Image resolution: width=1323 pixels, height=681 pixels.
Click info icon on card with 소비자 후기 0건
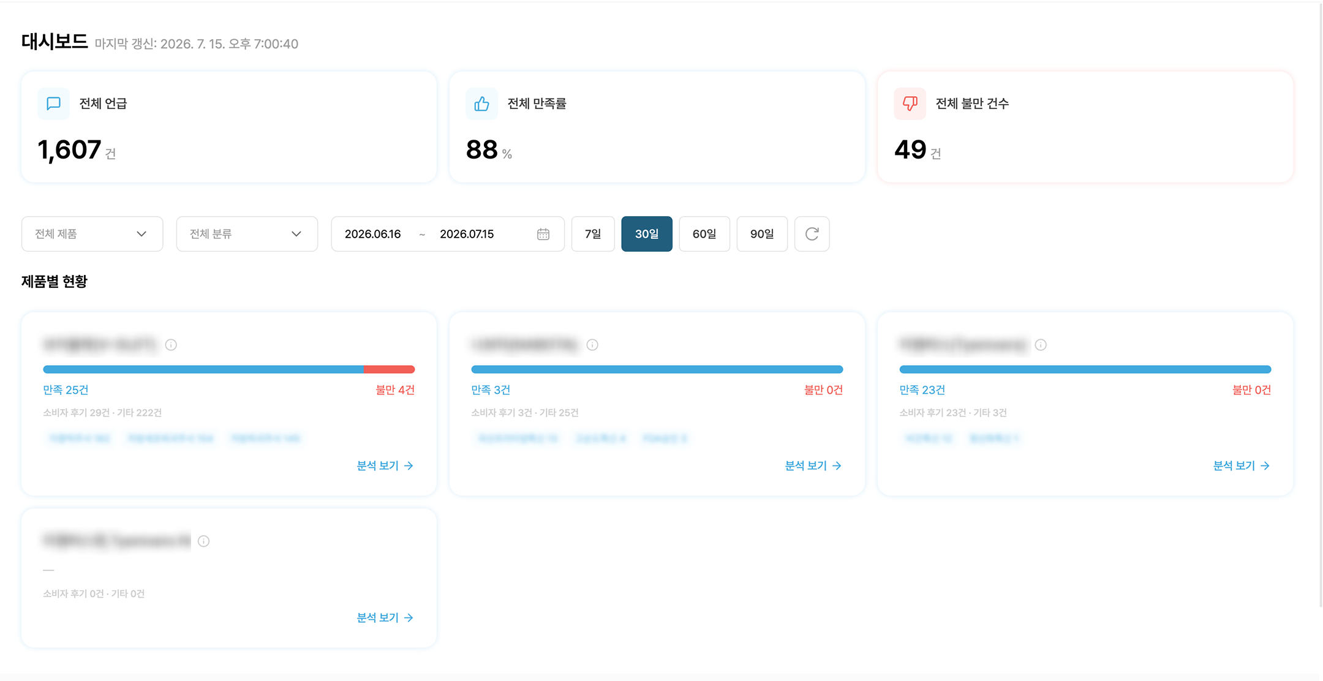coord(204,541)
